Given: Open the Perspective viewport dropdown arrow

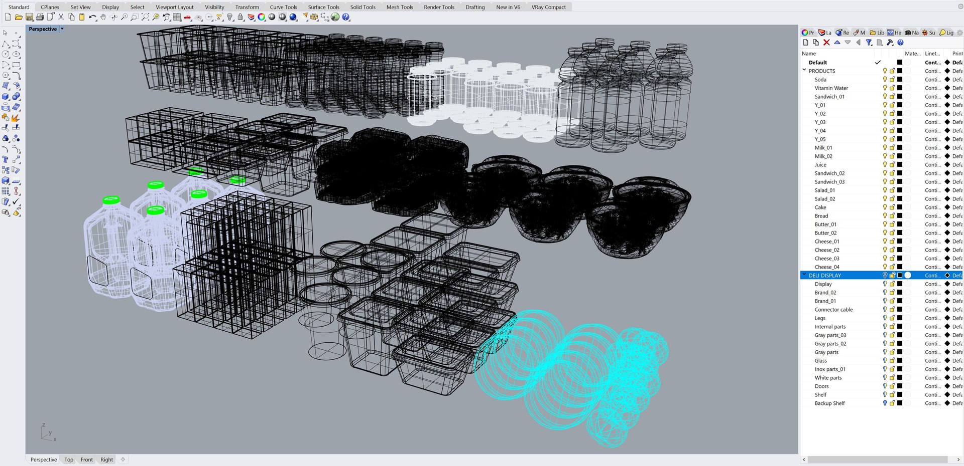Looking at the screenshot, I should point(62,29).
